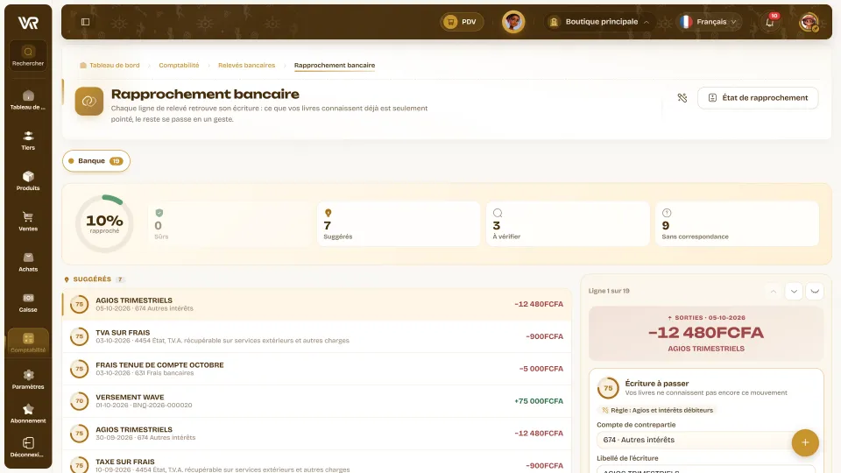841x473 pixels.
Task: Click the floating plus add button
Action: tap(805, 442)
